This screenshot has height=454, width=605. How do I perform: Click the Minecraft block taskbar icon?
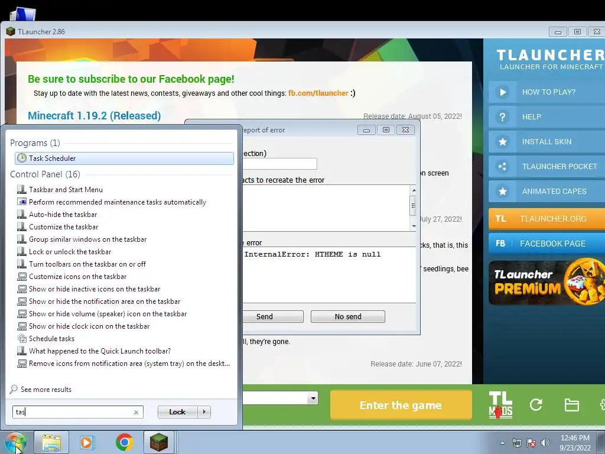tap(159, 443)
